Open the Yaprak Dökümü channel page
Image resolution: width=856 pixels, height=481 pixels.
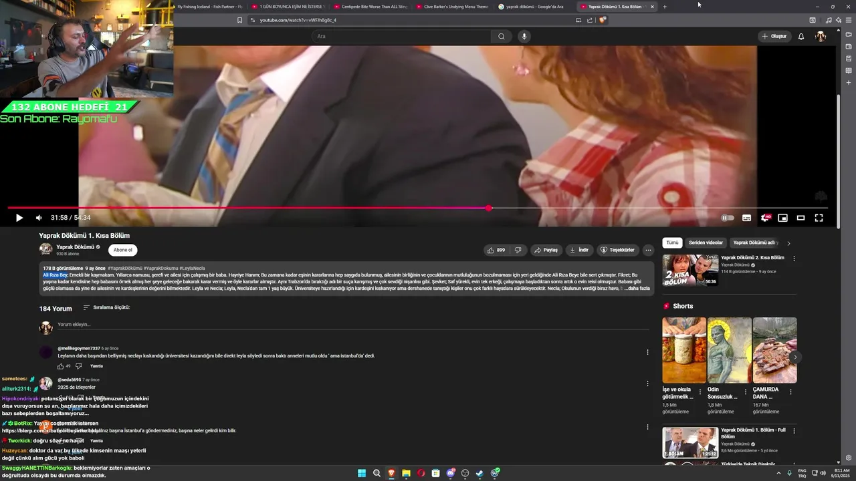[74, 247]
